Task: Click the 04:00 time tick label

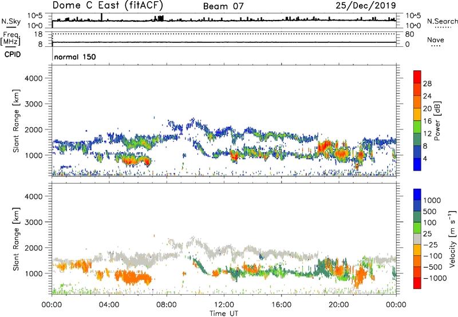Action: (x=109, y=305)
